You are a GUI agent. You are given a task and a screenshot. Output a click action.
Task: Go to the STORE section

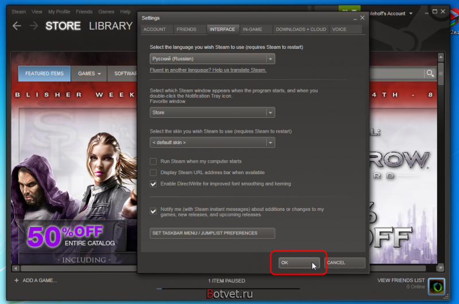[63, 26]
